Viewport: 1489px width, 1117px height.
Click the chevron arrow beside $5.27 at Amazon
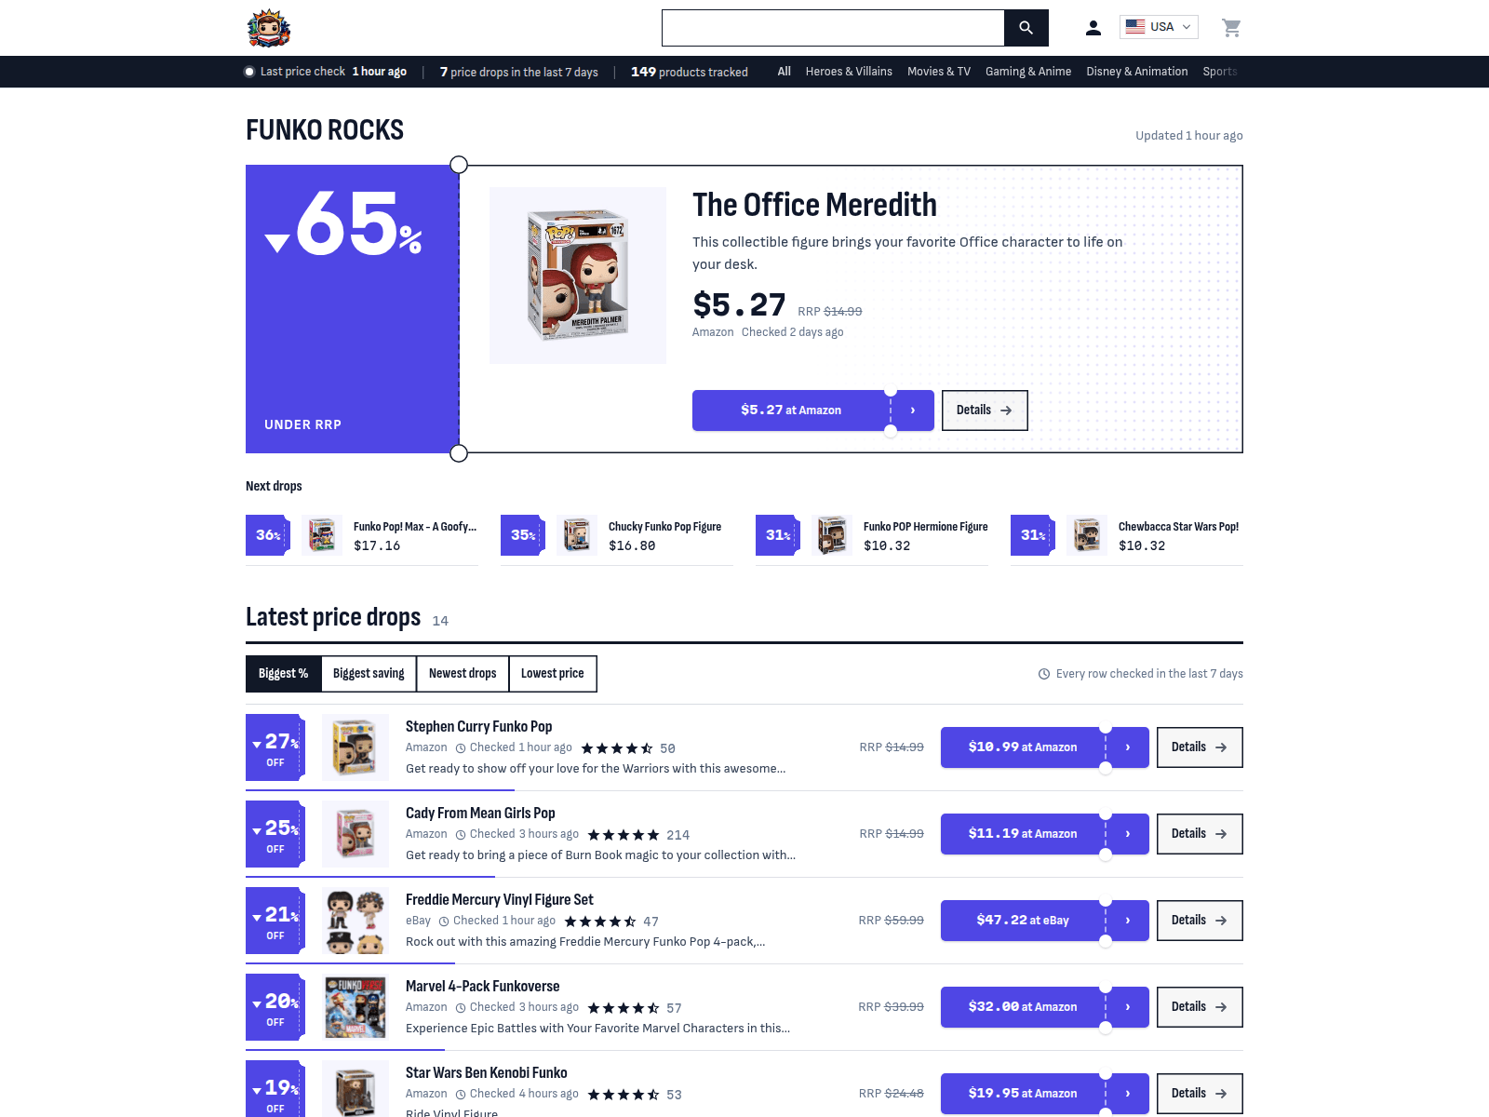913,410
